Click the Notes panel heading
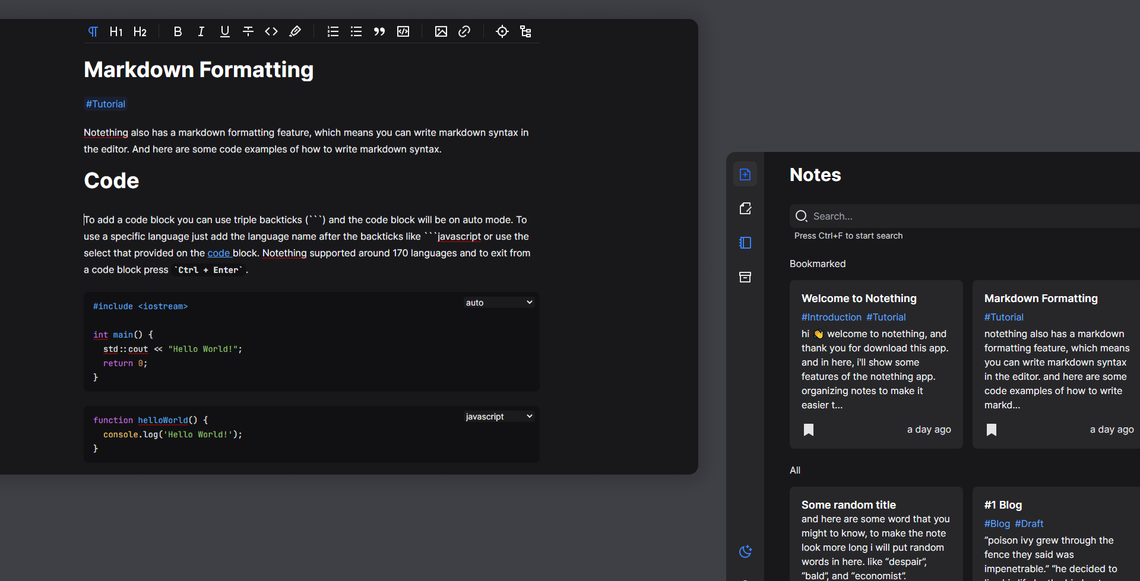The height and width of the screenshot is (581, 1140). (x=815, y=175)
